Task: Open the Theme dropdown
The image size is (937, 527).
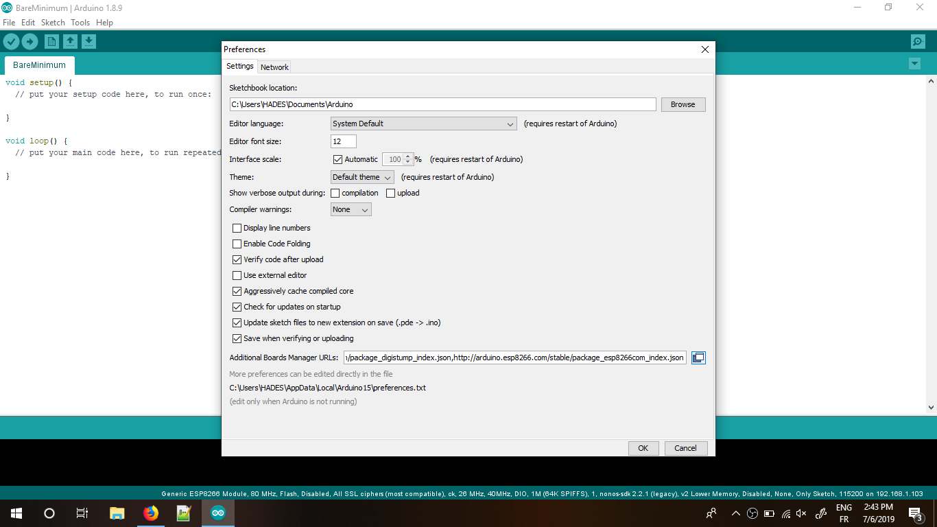Action: 361,176
